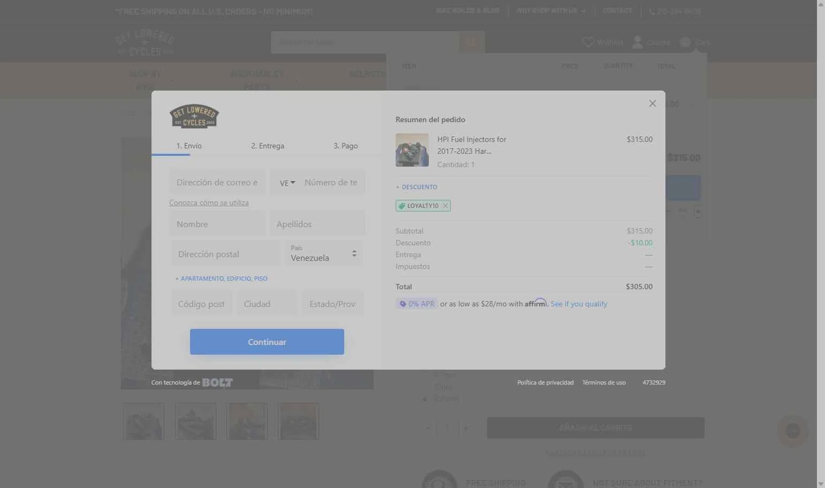This screenshot has width=825, height=488.
Task: Click the search magnifier button
Action: click(472, 42)
